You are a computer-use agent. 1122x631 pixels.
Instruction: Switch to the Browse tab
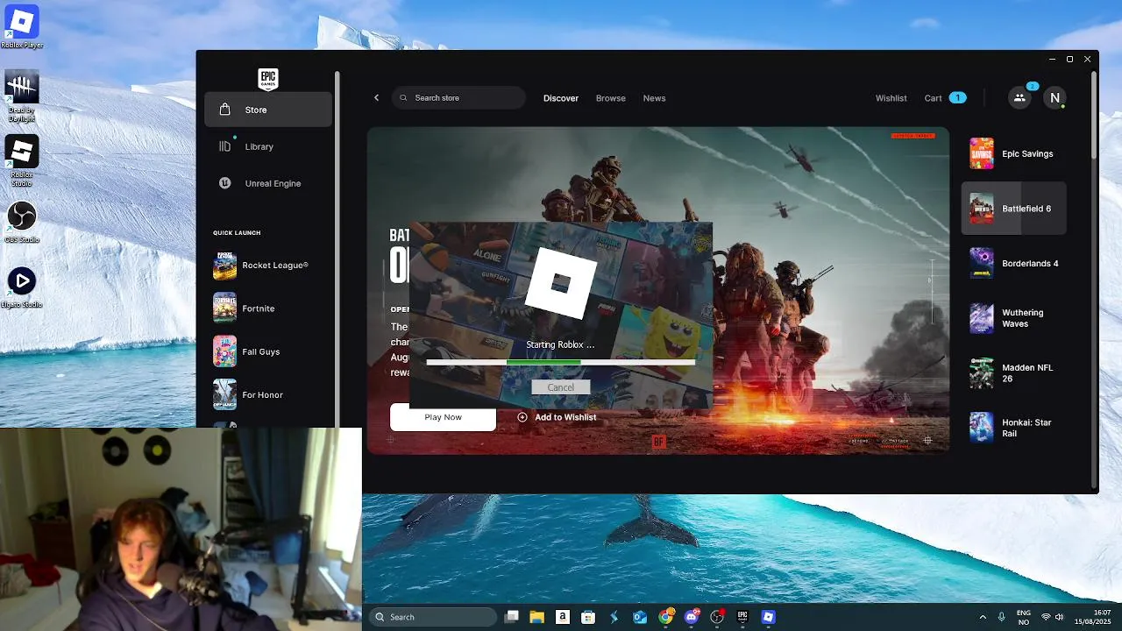611,98
